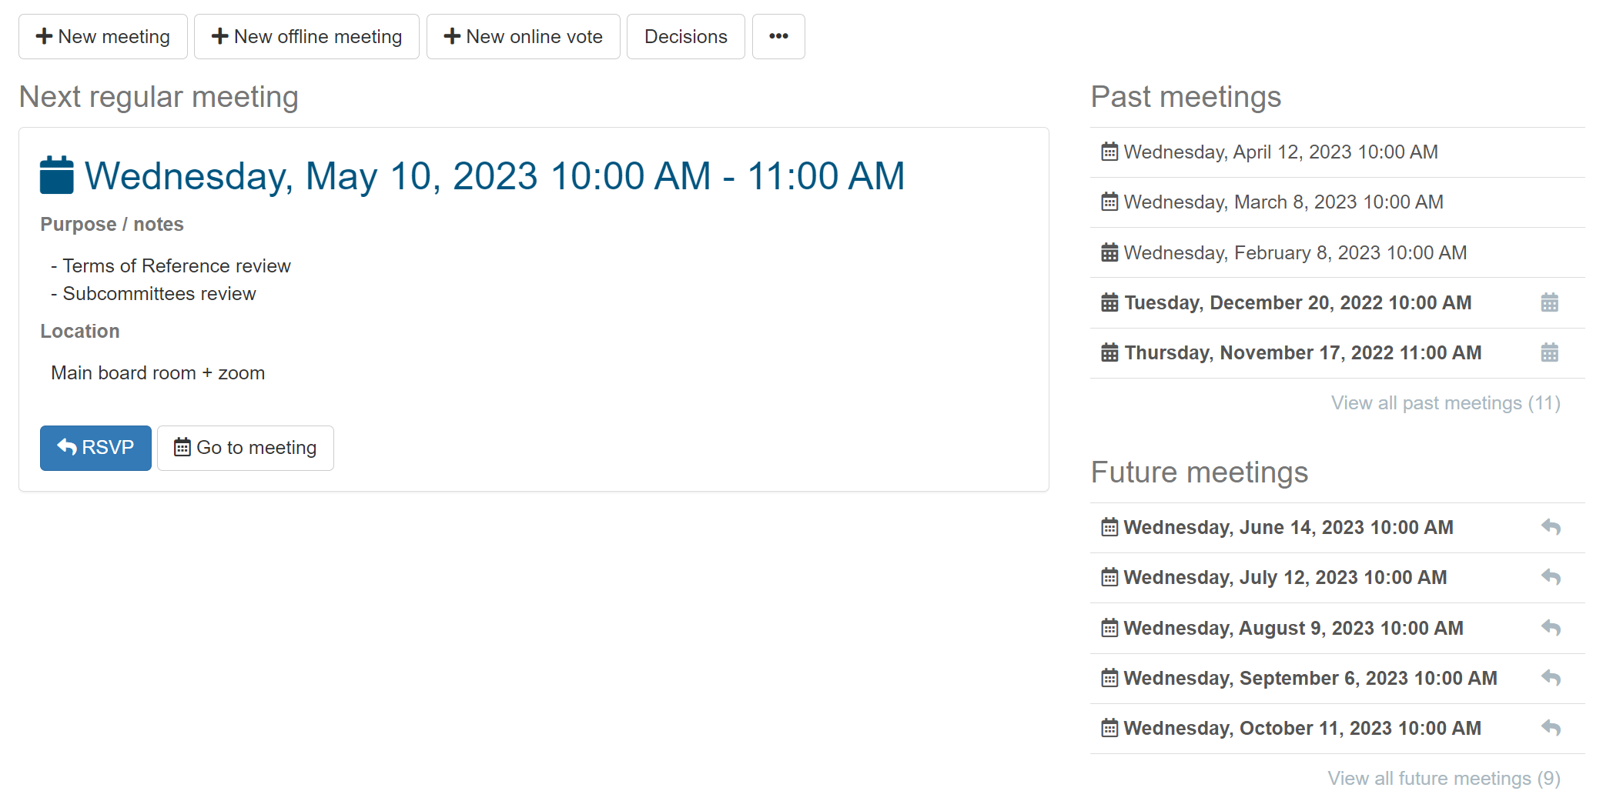RSVP to the May 10 meeting

point(95,448)
